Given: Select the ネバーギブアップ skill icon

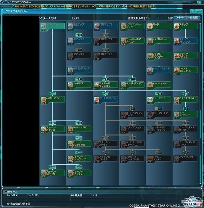Looking at the screenshot, I should point(176,115).
